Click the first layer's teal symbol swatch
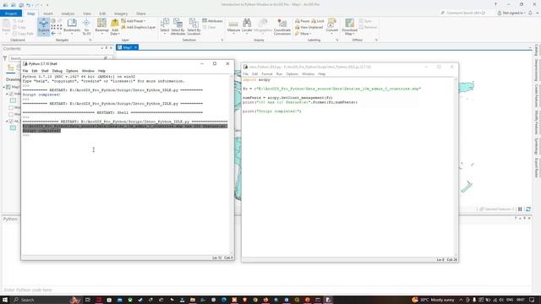This screenshot has height=304, width=541. coord(13,100)
